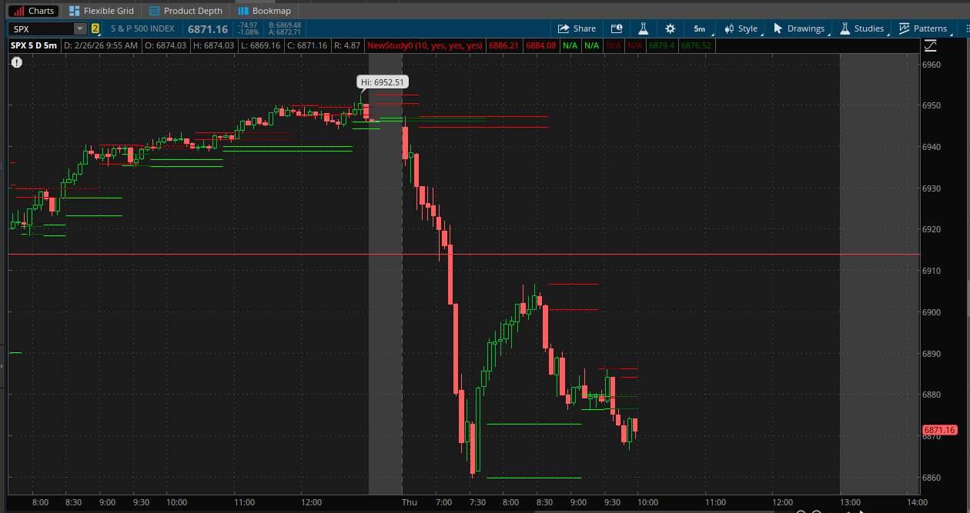Click the red 6871.16 price axis marker
The image size is (970, 513).
pos(939,430)
